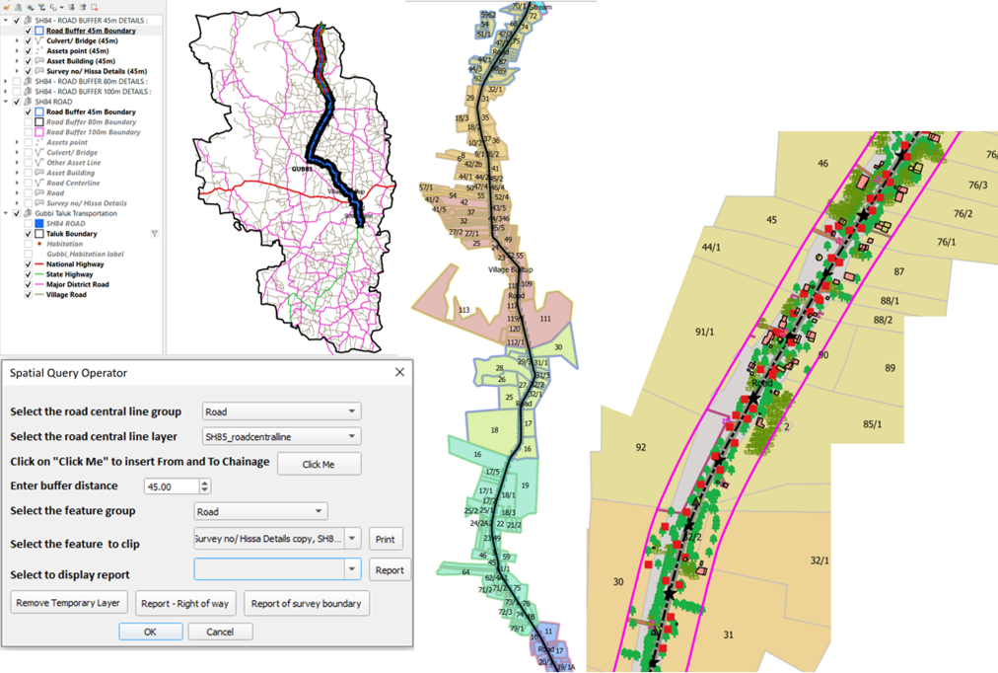The width and height of the screenshot is (998, 673).
Task: Click the Remove Layer icon in toolbar
Action: [95, 7]
